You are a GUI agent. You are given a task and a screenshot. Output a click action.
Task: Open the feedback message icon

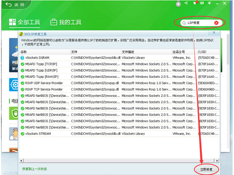pyautogui.click(x=202, y=3)
